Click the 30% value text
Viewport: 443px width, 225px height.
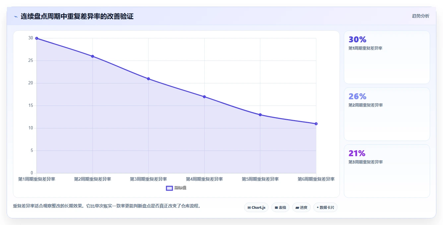pyautogui.click(x=357, y=40)
